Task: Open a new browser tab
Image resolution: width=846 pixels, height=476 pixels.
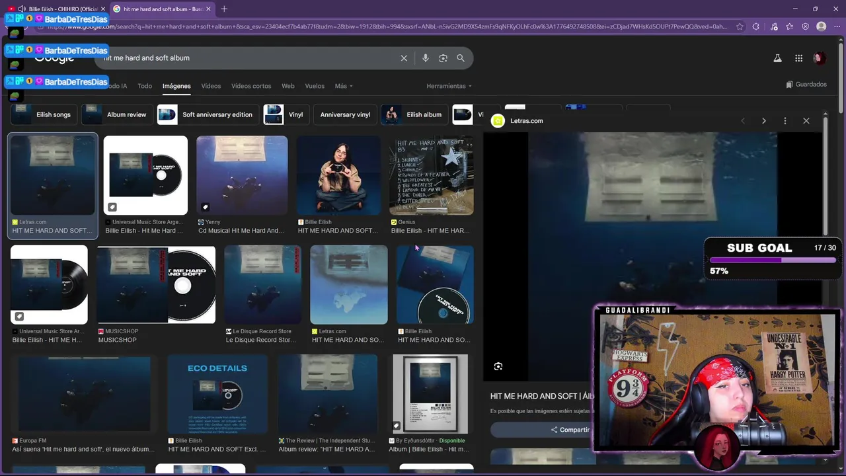Action: [x=224, y=9]
